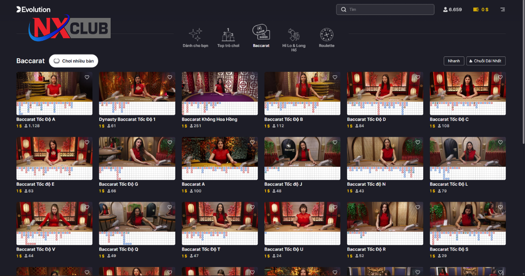Favorite Baccarat Tốc Độ T heart icon
The width and height of the screenshot is (525, 276).
252,207
